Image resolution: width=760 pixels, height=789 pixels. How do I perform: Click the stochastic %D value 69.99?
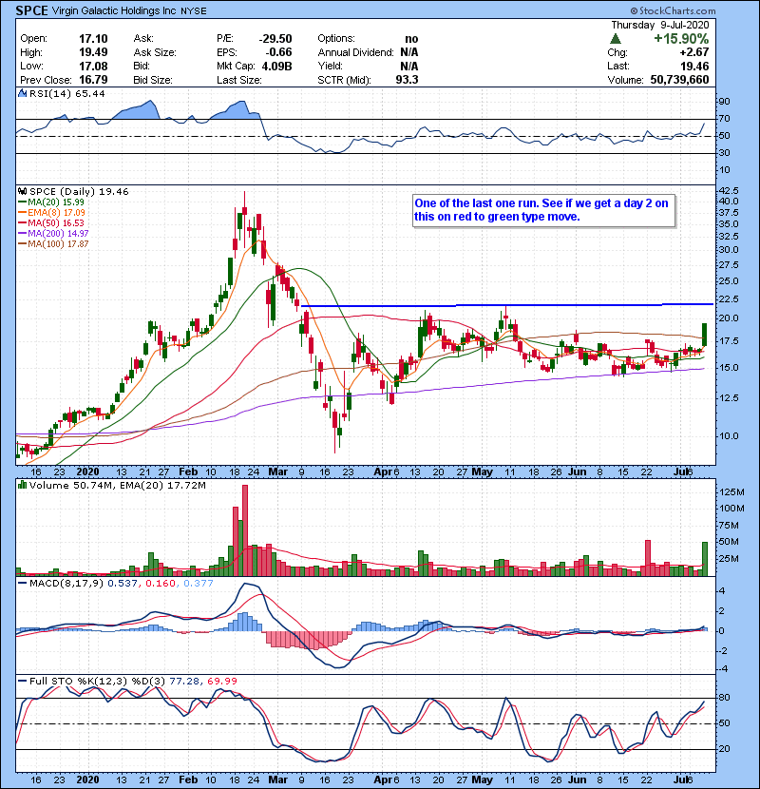pos(221,682)
